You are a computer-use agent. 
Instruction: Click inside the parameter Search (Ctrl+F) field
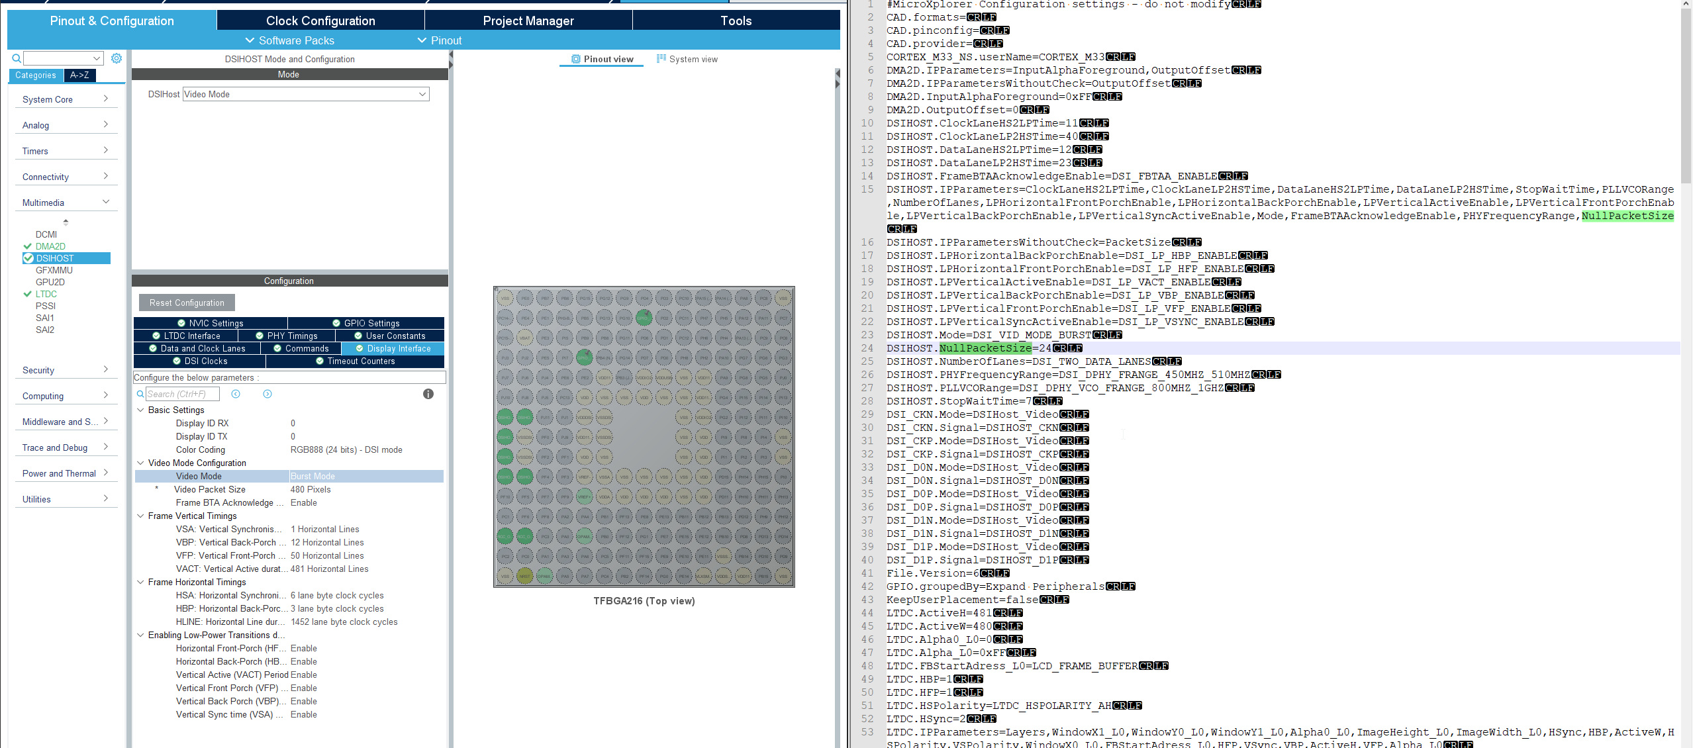tap(182, 394)
